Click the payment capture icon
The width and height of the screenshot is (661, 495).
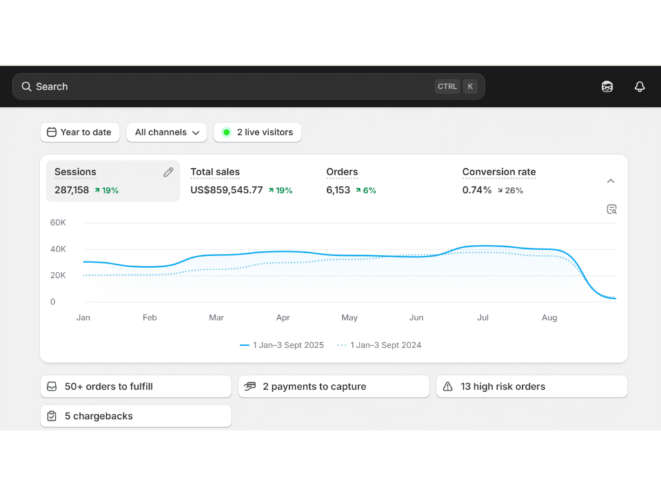(250, 387)
